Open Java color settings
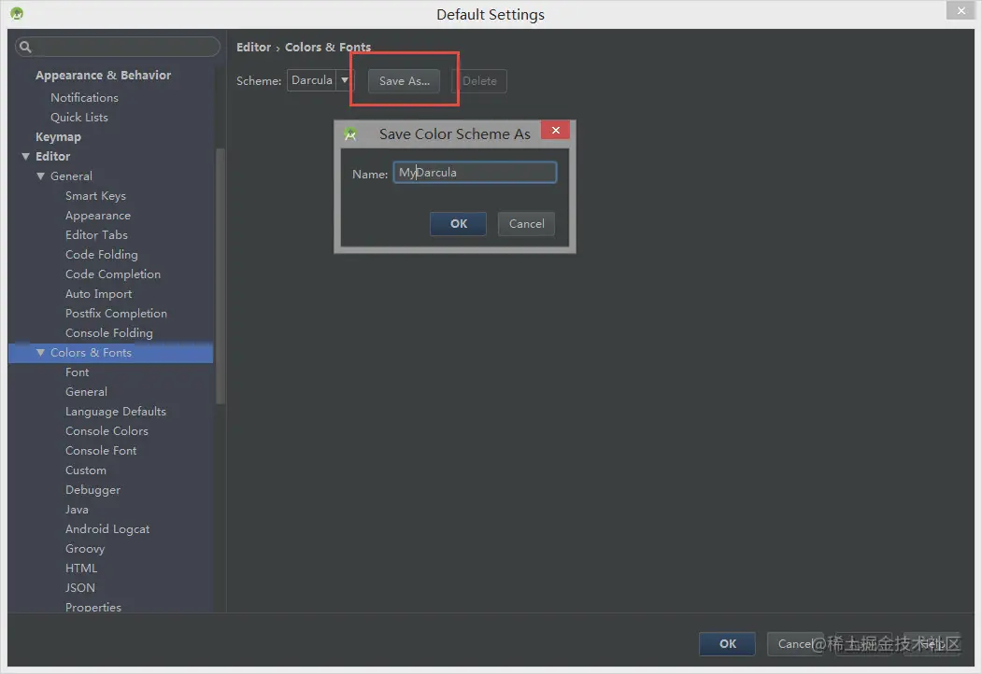Viewport: 982px width, 674px height. point(77,510)
